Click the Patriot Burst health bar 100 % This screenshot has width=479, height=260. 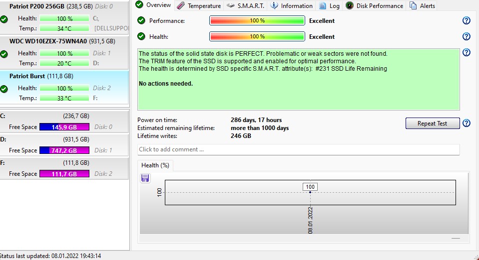(x=64, y=88)
